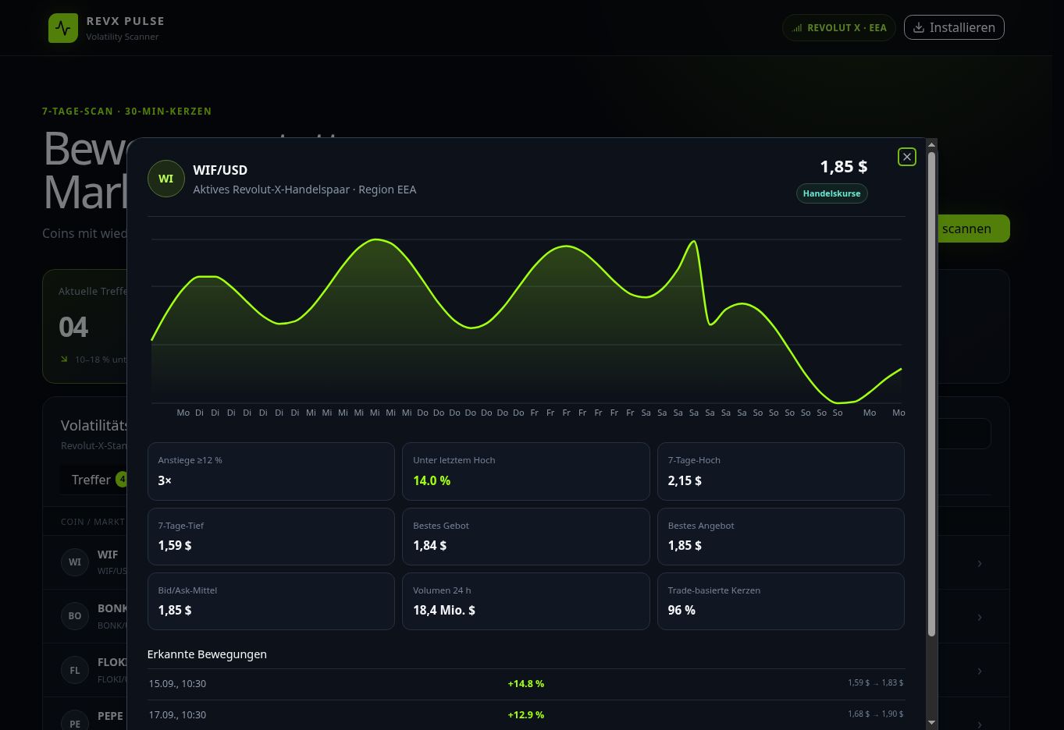This screenshot has height=730, width=1064.
Task: Click the Installieren button
Action: point(954,27)
